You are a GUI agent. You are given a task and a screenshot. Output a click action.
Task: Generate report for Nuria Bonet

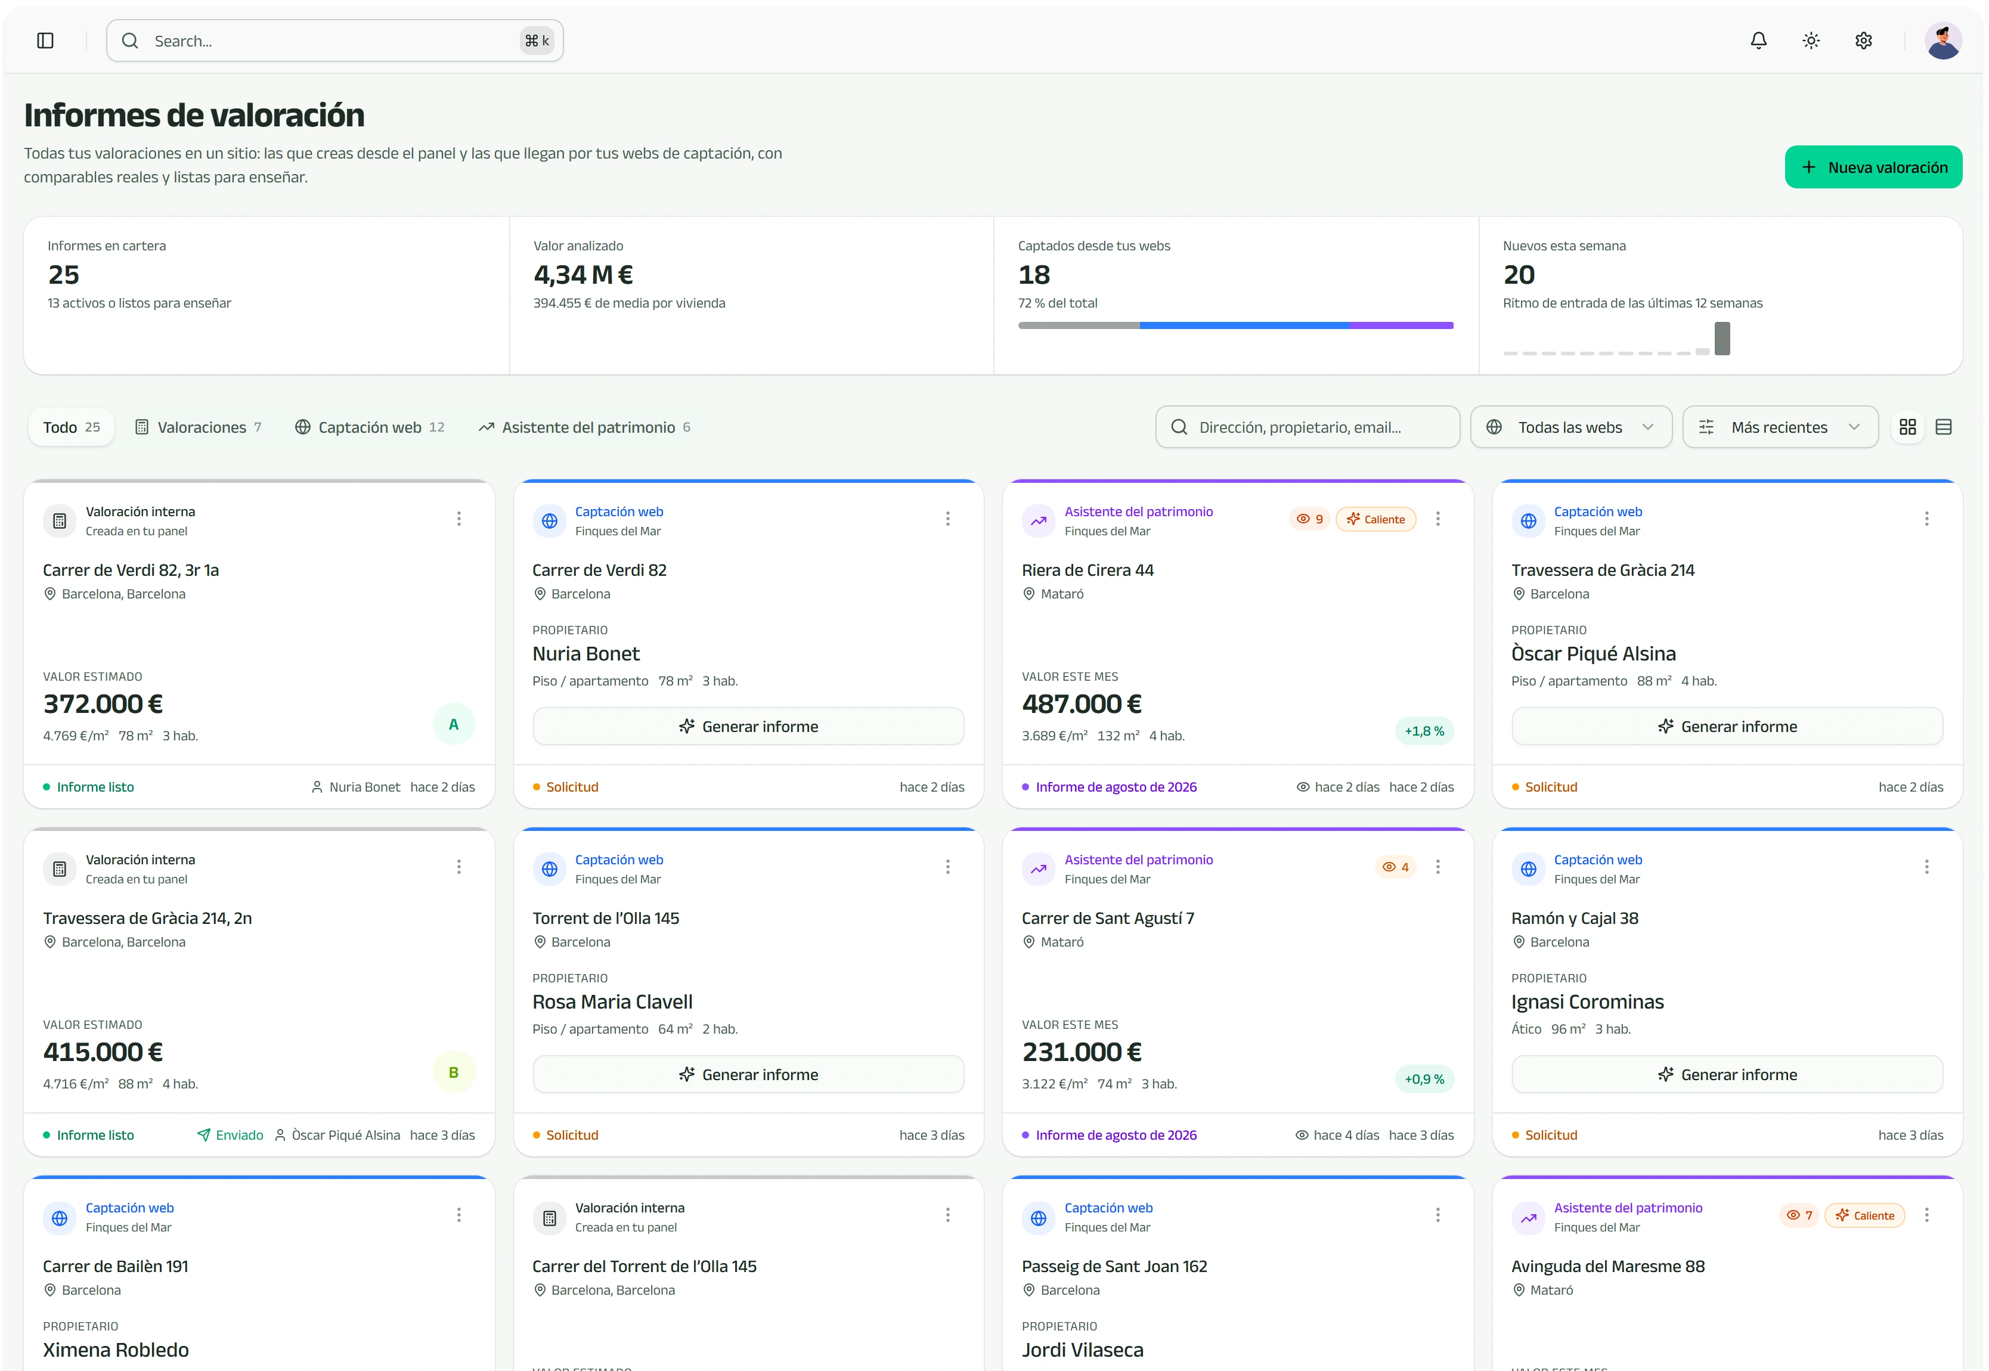point(748,727)
